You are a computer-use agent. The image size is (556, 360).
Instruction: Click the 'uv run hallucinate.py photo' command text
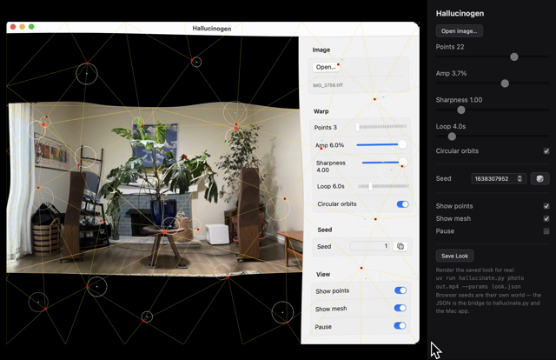click(480, 278)
